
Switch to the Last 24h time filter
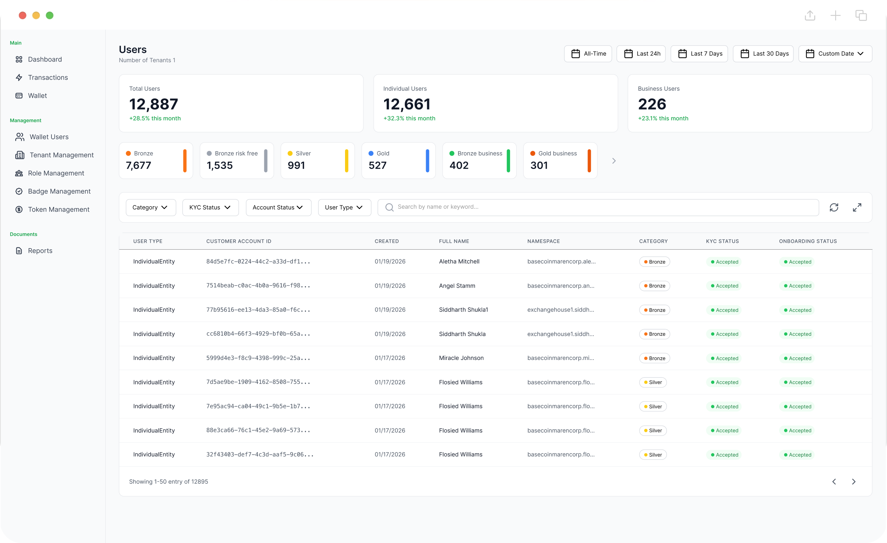click(x=641, y=54)
